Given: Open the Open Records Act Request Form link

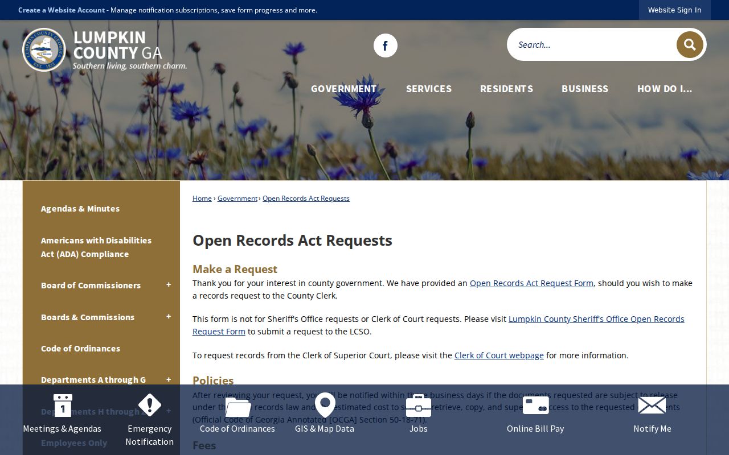Looking at the screenshot, I should pyautogui.click(x=531, y=283).
